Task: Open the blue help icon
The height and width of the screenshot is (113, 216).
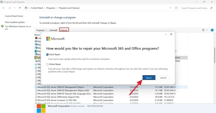Action: coord(212,30)
